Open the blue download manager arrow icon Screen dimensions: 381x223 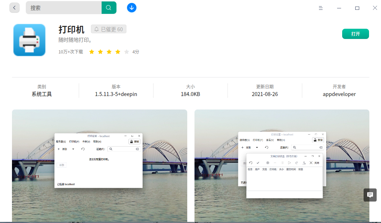click(x=131, y=7)
